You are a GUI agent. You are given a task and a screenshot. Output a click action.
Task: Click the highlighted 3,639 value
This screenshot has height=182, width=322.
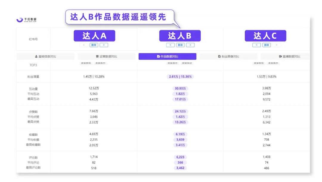tap(180, 140)
